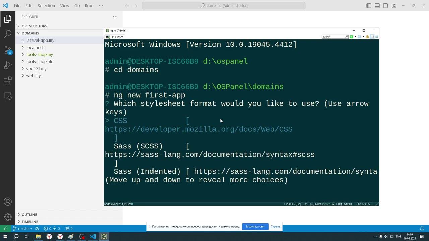Open the ConEmu system menu hamburger icon
429x241 pixels.
point(377,37)
